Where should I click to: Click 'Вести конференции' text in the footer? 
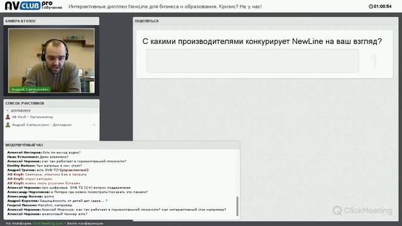(x=85, y=223)
